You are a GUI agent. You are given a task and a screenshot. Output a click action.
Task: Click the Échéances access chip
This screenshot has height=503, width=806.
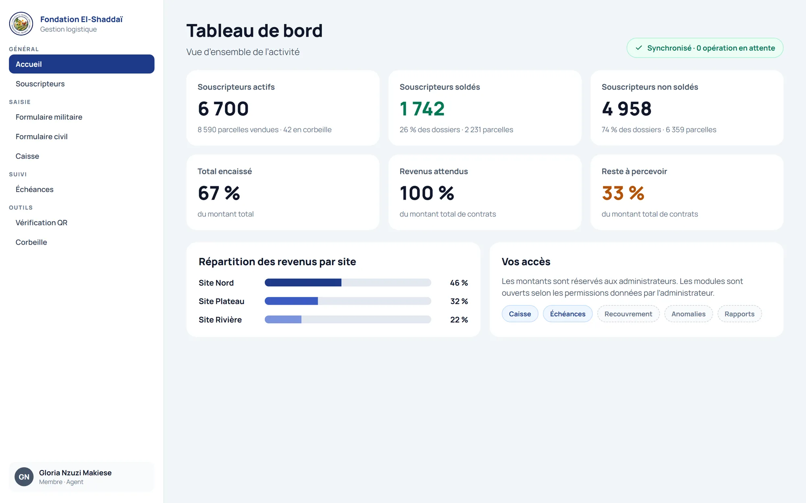pyautogui.click(x=567, y=314)
